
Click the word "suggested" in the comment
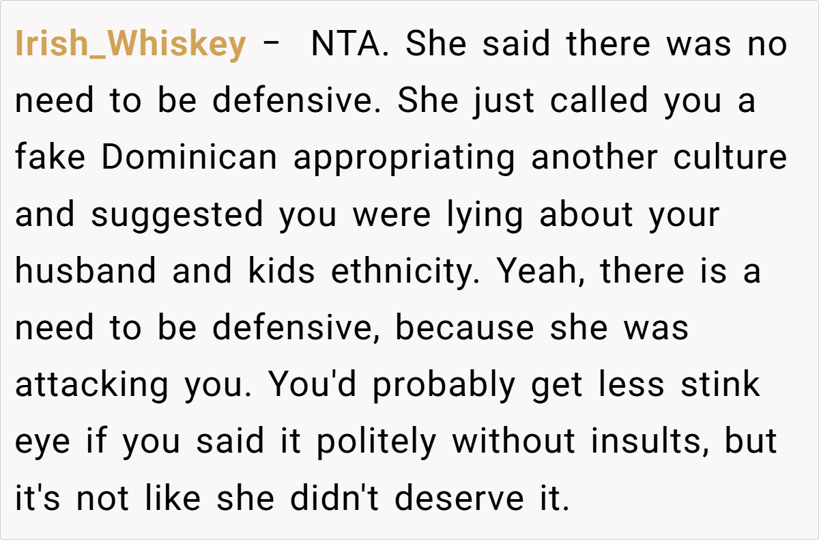click(177, 214)
